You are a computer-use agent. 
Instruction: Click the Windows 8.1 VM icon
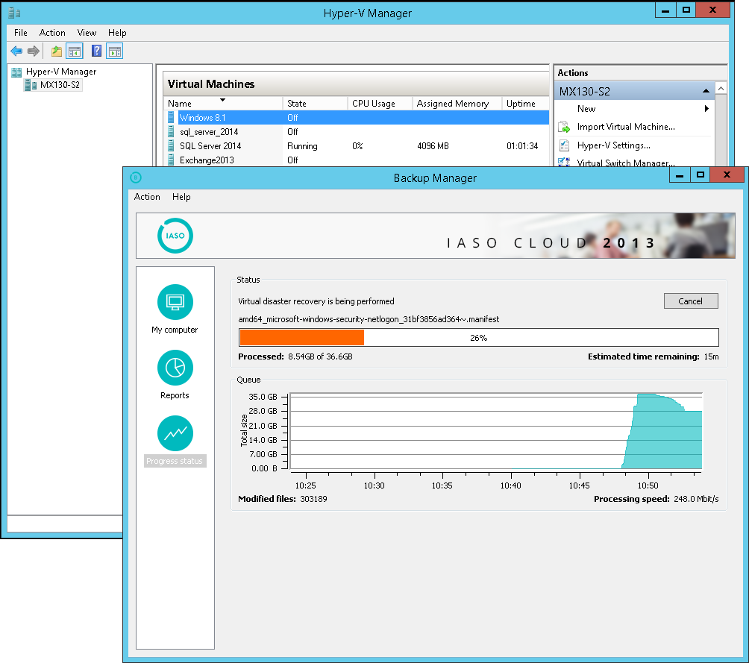click(171, 118)
